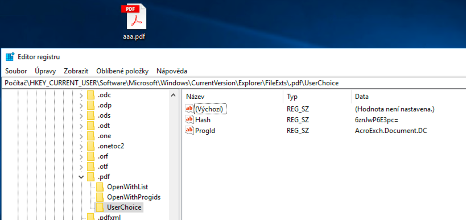Expand the .otf key

coord(81,167)
